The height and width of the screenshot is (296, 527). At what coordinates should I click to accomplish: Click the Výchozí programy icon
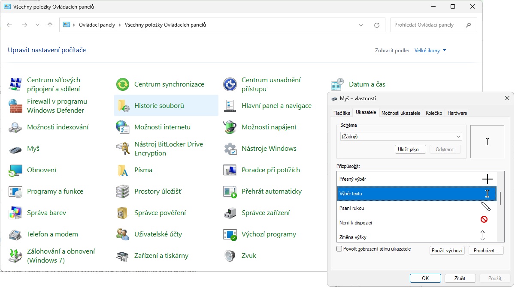[x=230, y=234]
